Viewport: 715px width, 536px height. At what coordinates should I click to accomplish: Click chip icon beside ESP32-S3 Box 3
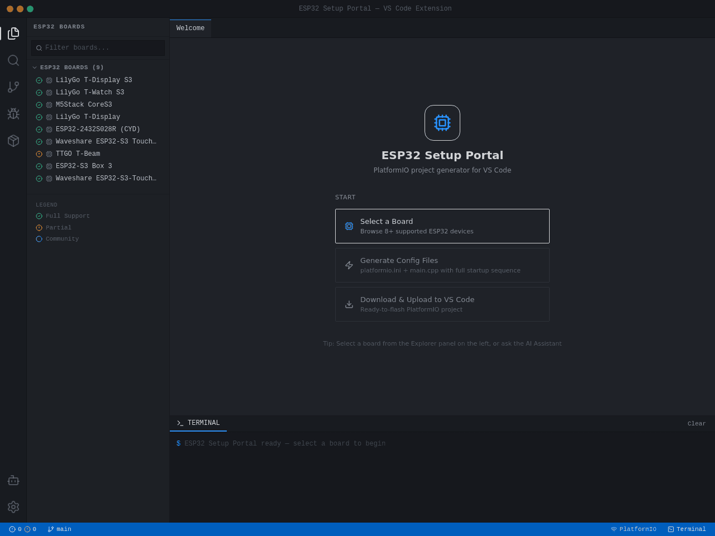49,166
